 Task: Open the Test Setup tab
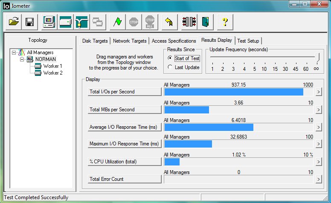pos(248,41)
